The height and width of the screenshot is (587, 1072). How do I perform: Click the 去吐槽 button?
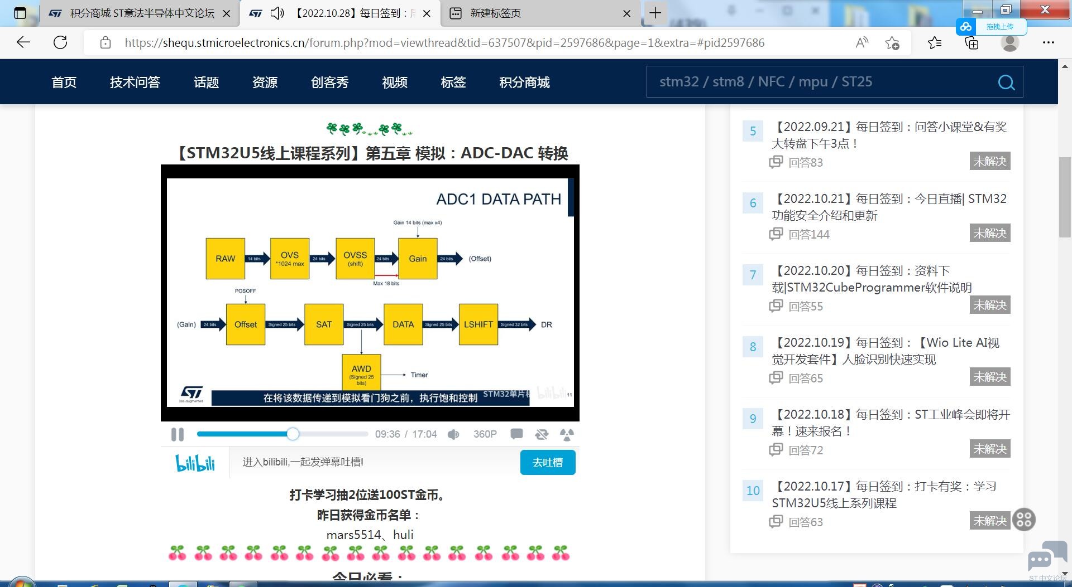coord(547,463)
